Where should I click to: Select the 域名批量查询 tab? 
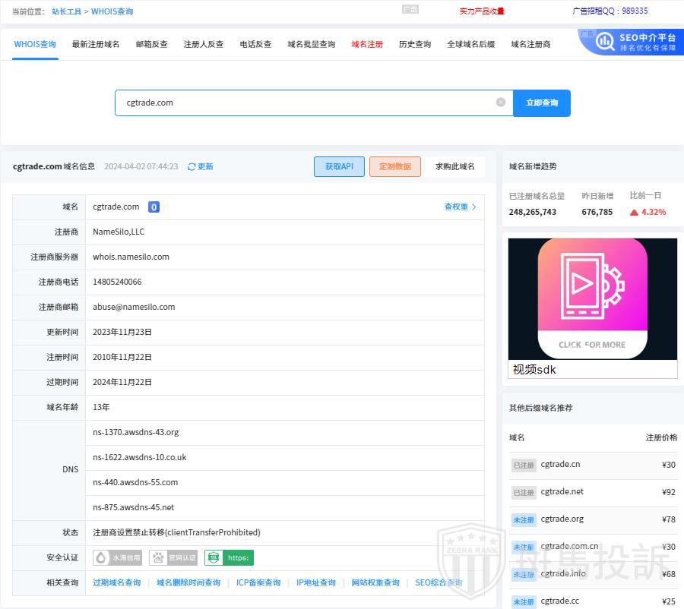coord(311,44)
